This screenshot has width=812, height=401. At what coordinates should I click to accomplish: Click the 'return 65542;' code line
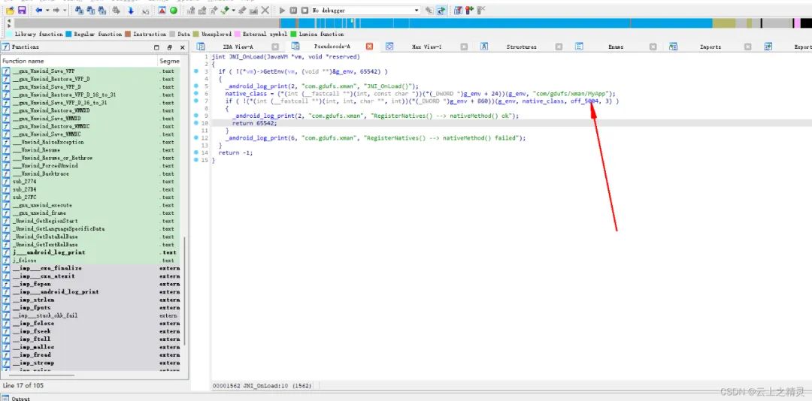point(254,123)
